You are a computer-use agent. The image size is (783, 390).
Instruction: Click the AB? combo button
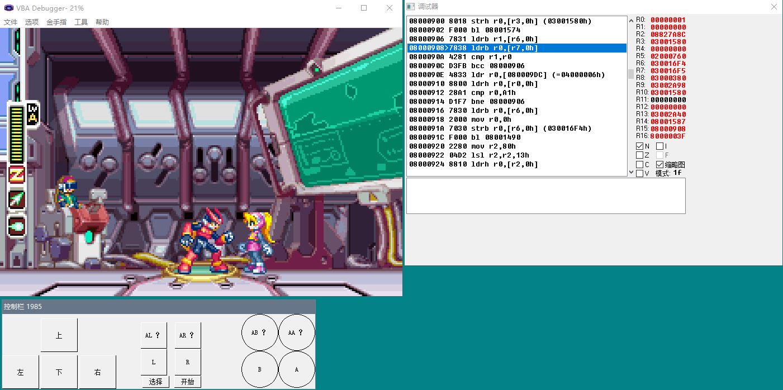(259, 332)
